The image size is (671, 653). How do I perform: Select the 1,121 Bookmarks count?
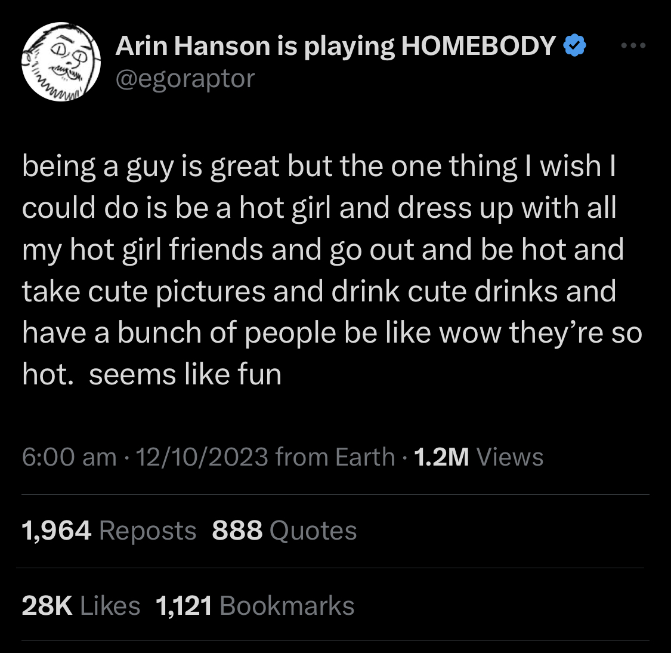tap(255, 605)
